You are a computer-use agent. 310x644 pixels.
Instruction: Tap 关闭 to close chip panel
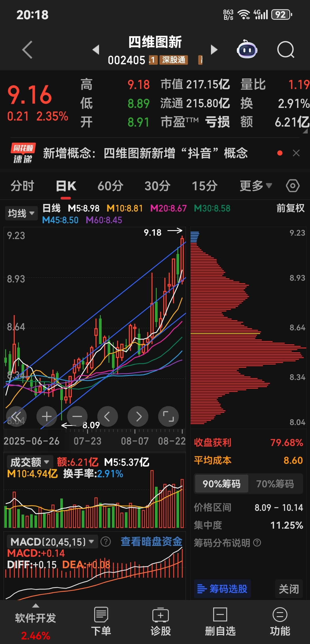[289, 589]
